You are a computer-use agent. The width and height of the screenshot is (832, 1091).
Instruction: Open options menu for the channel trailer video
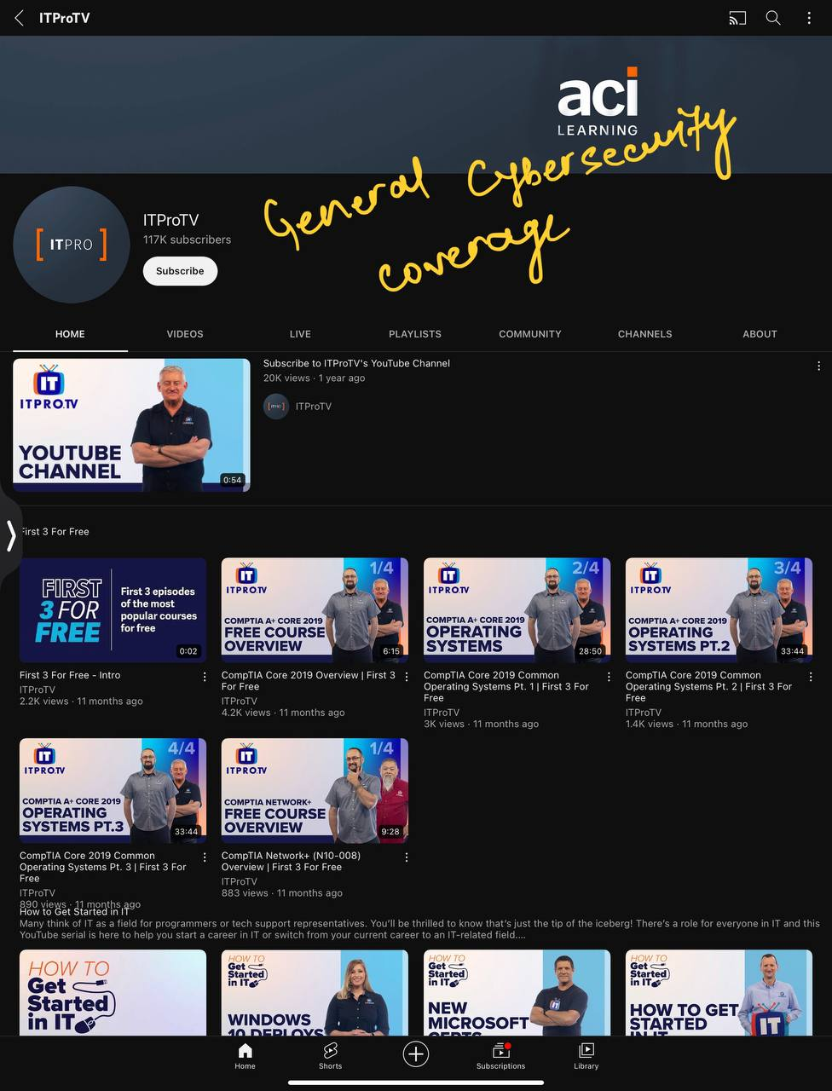tap(818, 366)
